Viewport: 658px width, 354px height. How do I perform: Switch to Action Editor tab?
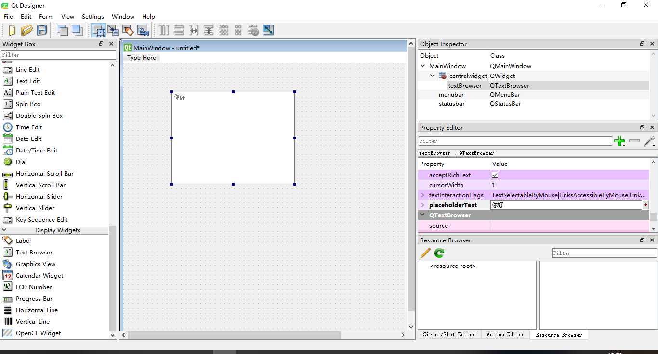tap(505, 334)
